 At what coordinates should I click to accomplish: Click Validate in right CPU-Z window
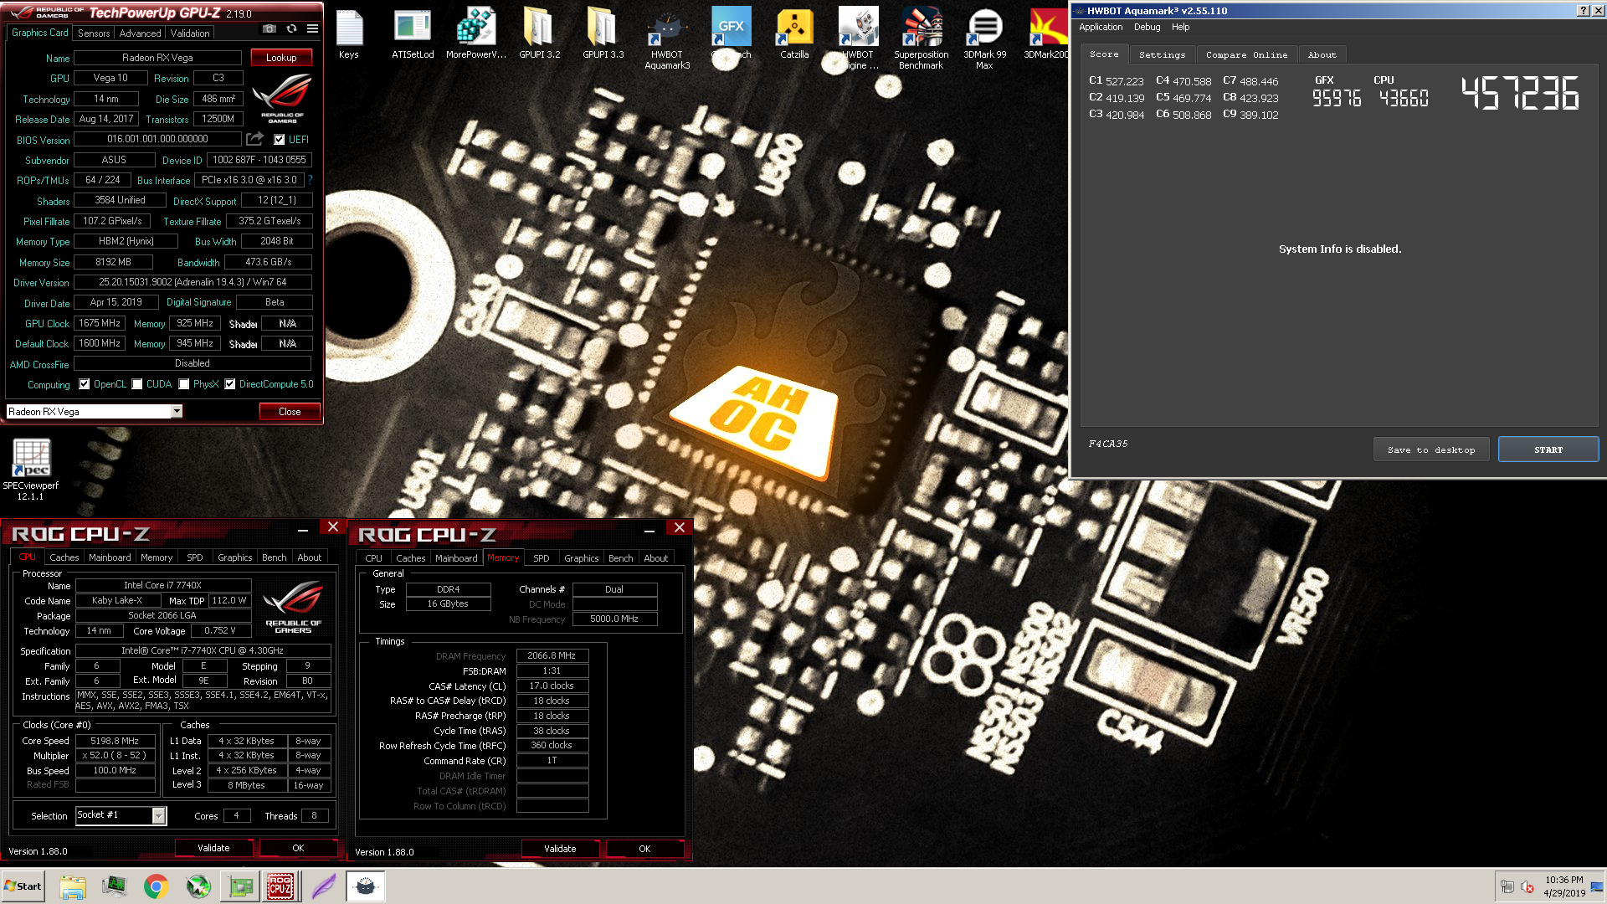[560, 849]
